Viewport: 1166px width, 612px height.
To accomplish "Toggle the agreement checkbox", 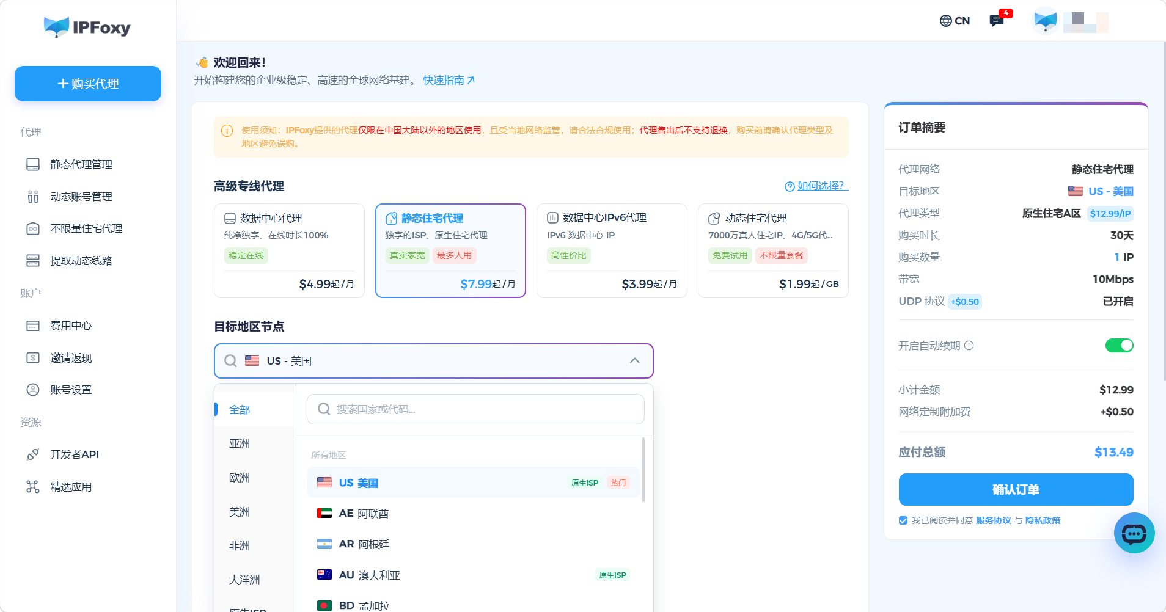I will 903,520.
